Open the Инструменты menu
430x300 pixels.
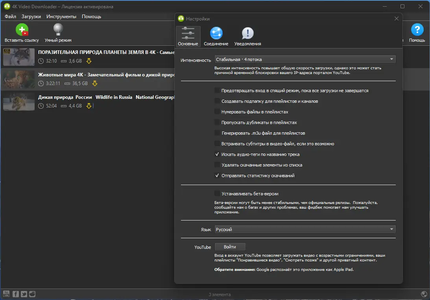pos(61,17)
